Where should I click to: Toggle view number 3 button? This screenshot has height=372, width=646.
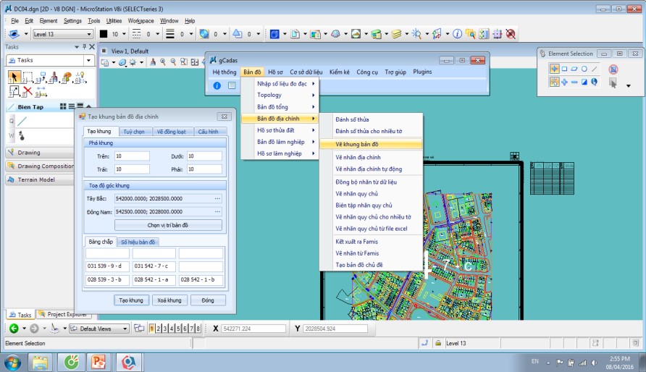point(165,329)
